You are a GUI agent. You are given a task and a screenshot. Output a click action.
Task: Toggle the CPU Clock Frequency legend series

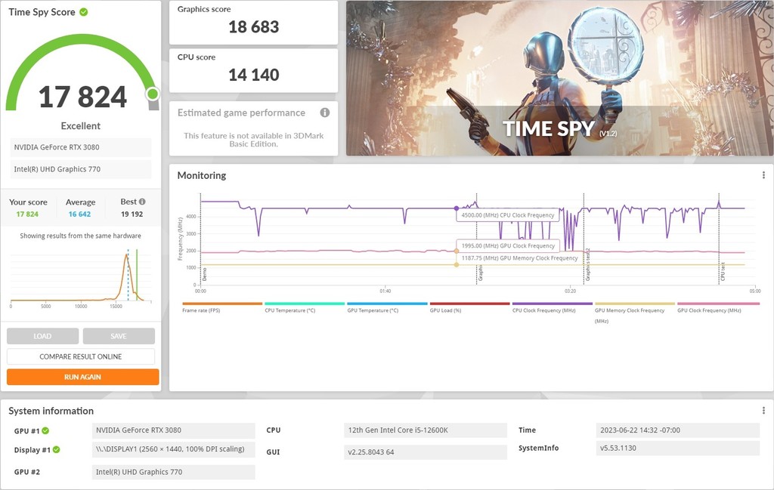(x=543, y=310)
